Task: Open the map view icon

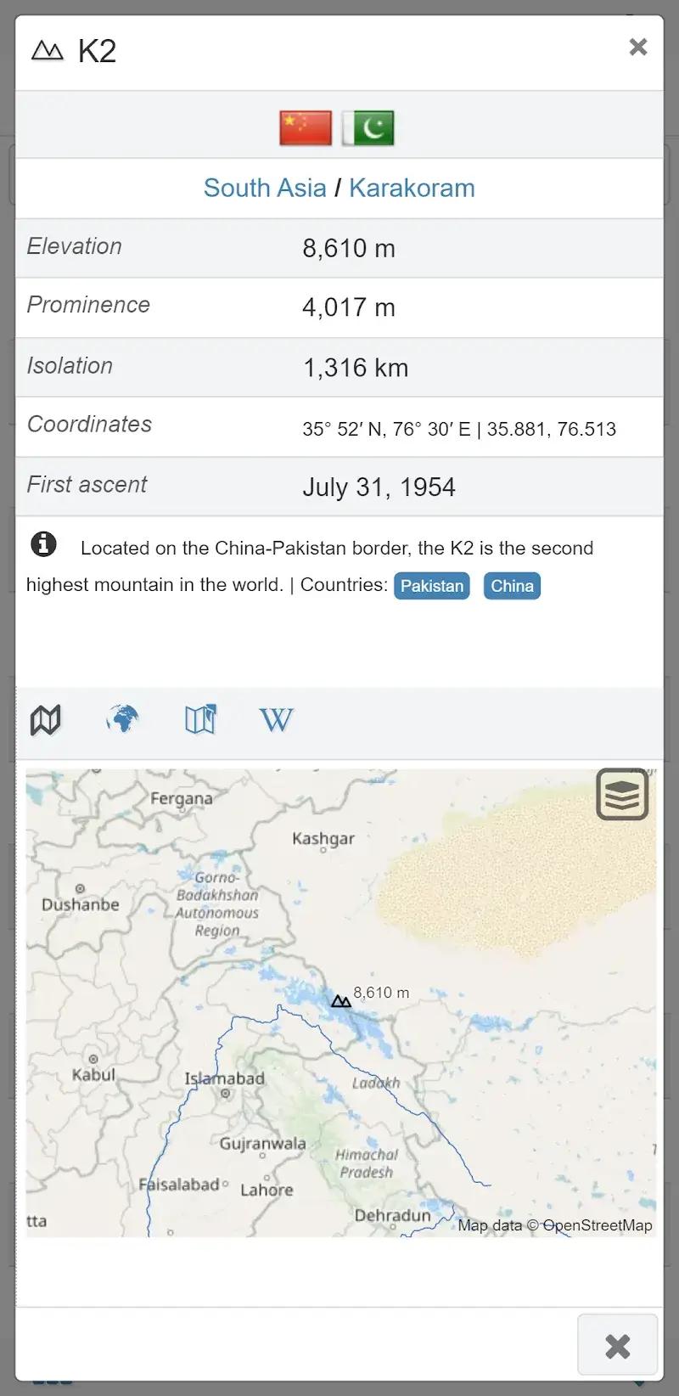Action: coord(45,719)
